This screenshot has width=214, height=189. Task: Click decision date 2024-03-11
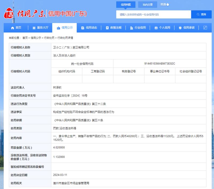coord(60,175)
